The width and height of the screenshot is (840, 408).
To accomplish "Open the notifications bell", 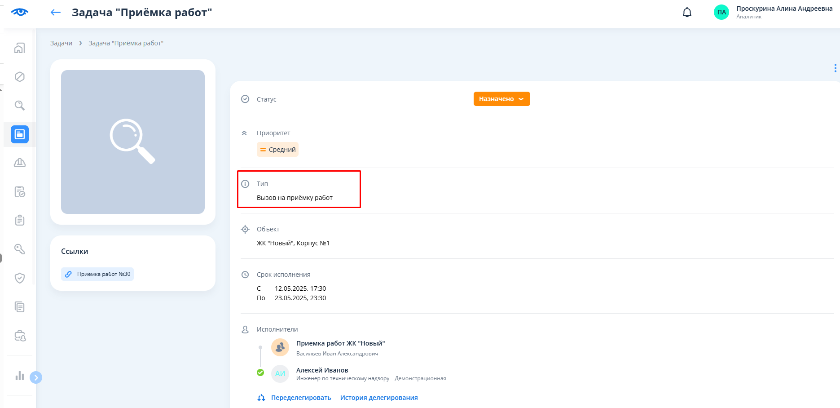I will (687, 13).
